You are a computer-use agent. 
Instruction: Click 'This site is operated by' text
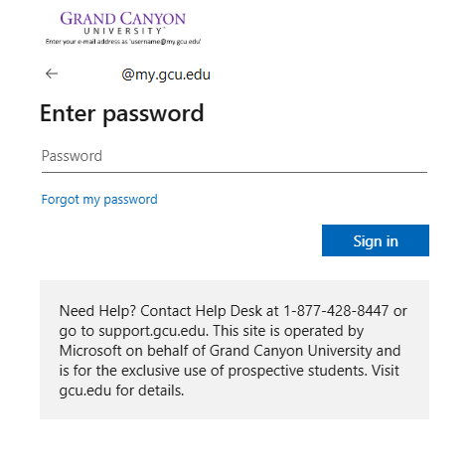[288, 331]
